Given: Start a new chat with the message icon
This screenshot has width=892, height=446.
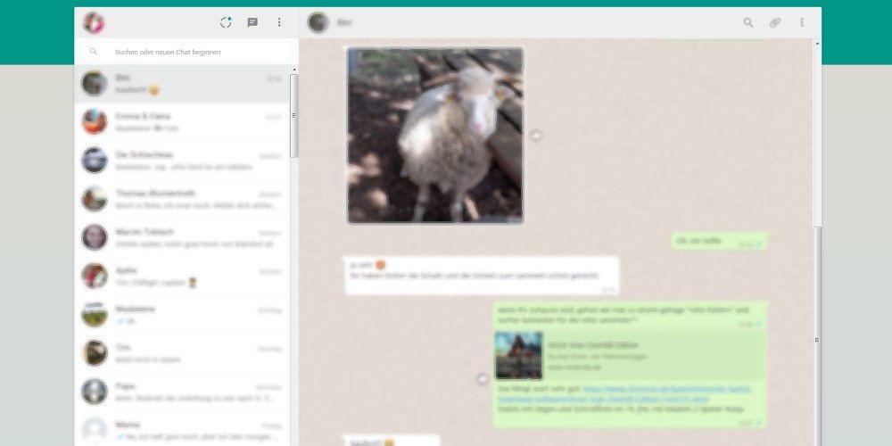Looking at the screenshot, I should pos(252,23).
